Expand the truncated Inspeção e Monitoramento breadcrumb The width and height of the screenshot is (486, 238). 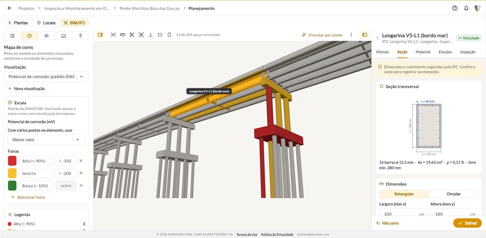77,8
